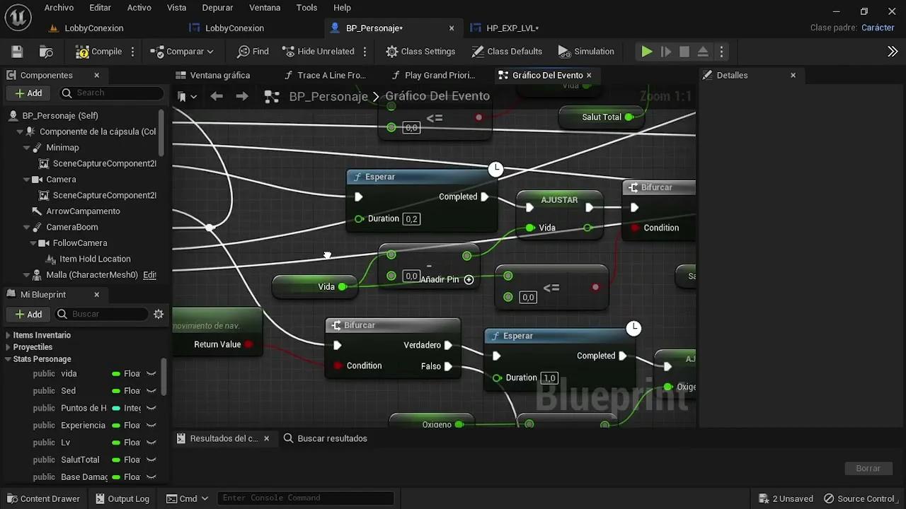Add new item in Mi Blueprint panel
This screenshot has height=509, width=906.
[29, 315]
